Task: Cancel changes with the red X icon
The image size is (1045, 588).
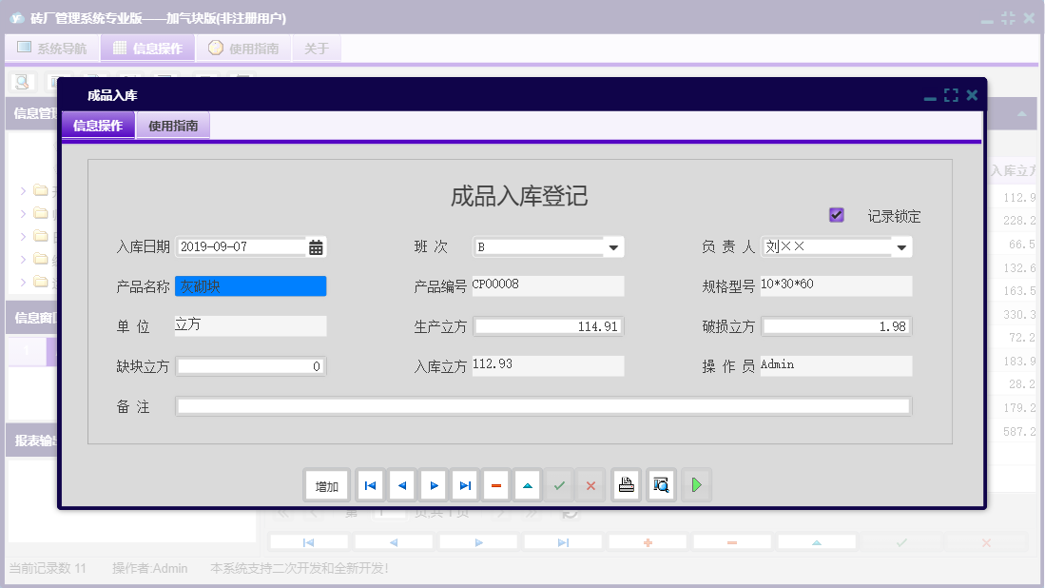Action: coord(590,484)
